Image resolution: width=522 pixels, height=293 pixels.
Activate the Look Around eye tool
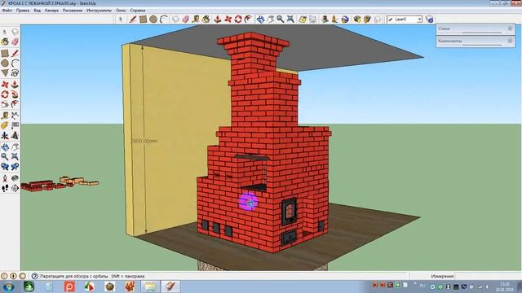click(x=15, y=178)
